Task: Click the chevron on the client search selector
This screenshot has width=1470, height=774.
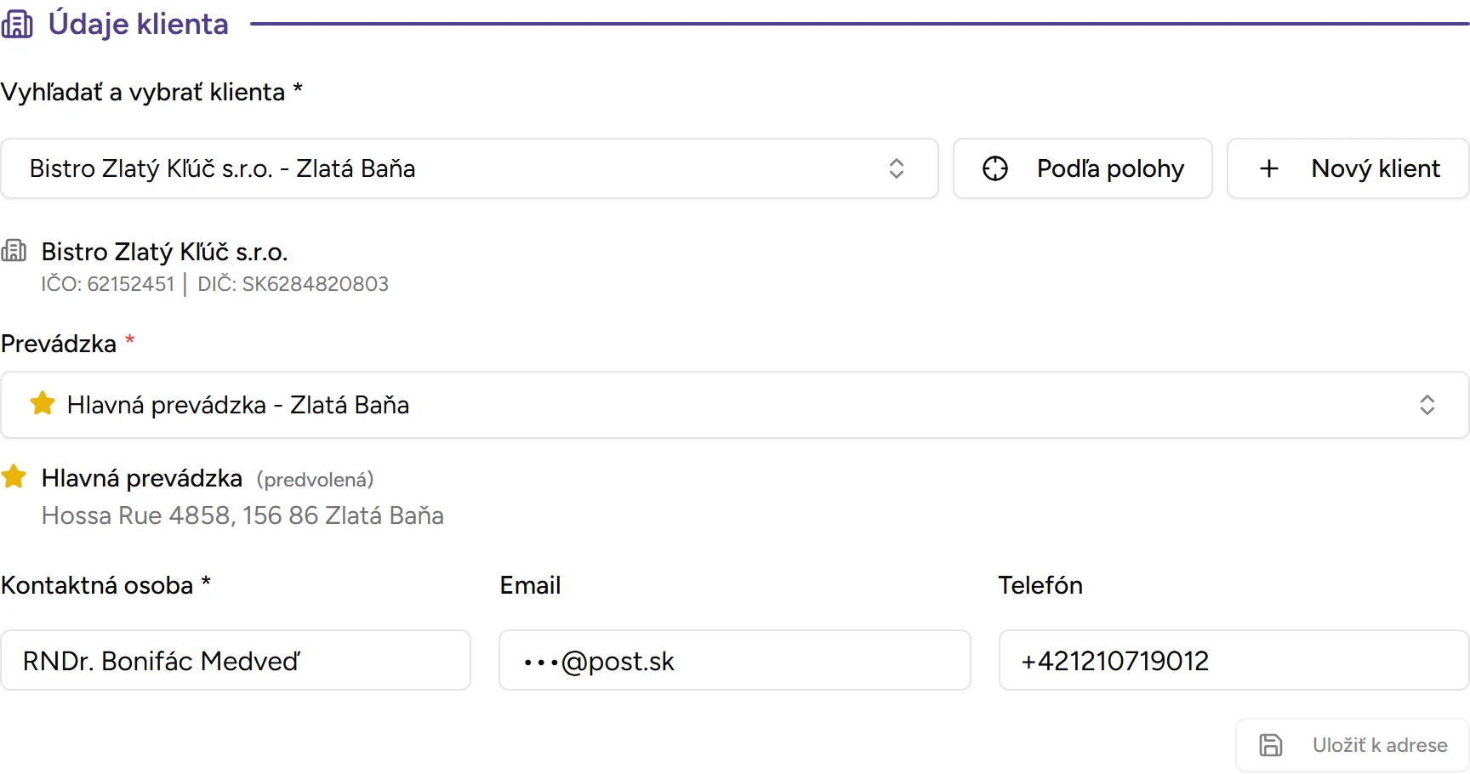Action: (897, 168)
